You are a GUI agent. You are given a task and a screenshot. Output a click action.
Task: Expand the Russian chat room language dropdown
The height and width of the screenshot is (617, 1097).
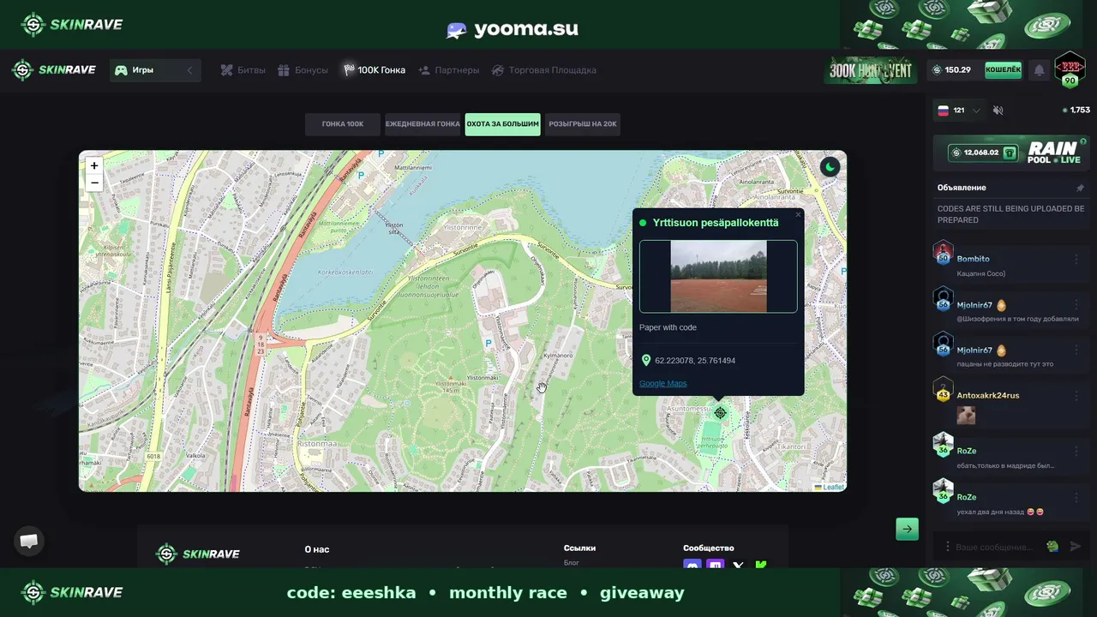click(x=959, y=111)
